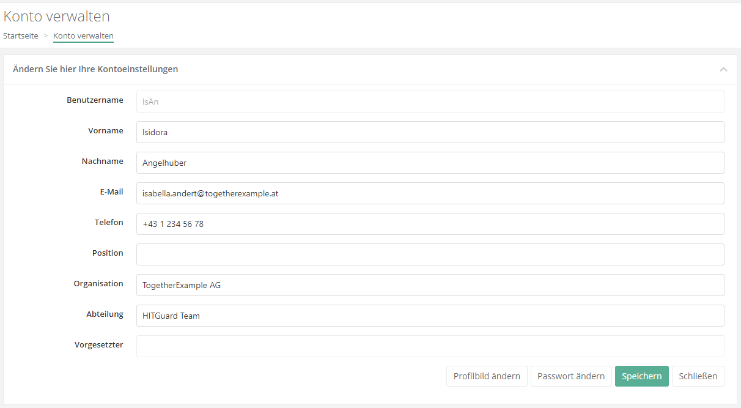Select the Nachname input containing Angelhuber
Image resolution: width=741 pixels, height=408 pixels.
tap(430, 163)
